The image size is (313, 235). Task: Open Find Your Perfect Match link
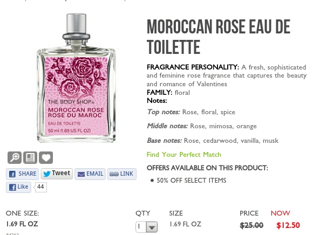pyautogui.click(x=184, y=155)
